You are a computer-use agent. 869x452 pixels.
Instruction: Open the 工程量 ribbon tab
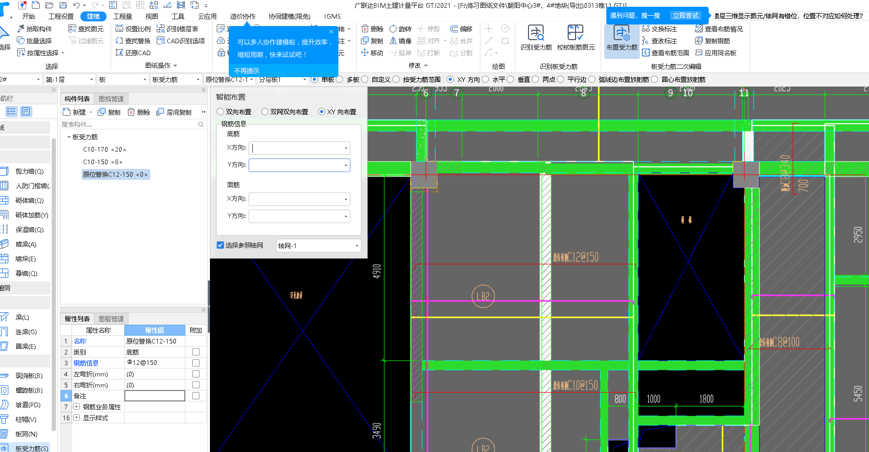[123, 16]
